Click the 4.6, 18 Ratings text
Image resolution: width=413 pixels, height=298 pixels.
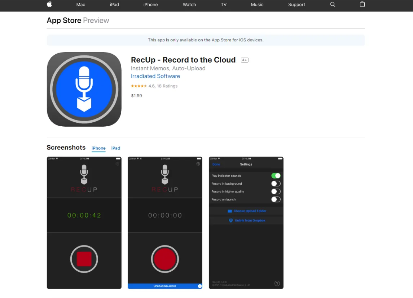163,86
